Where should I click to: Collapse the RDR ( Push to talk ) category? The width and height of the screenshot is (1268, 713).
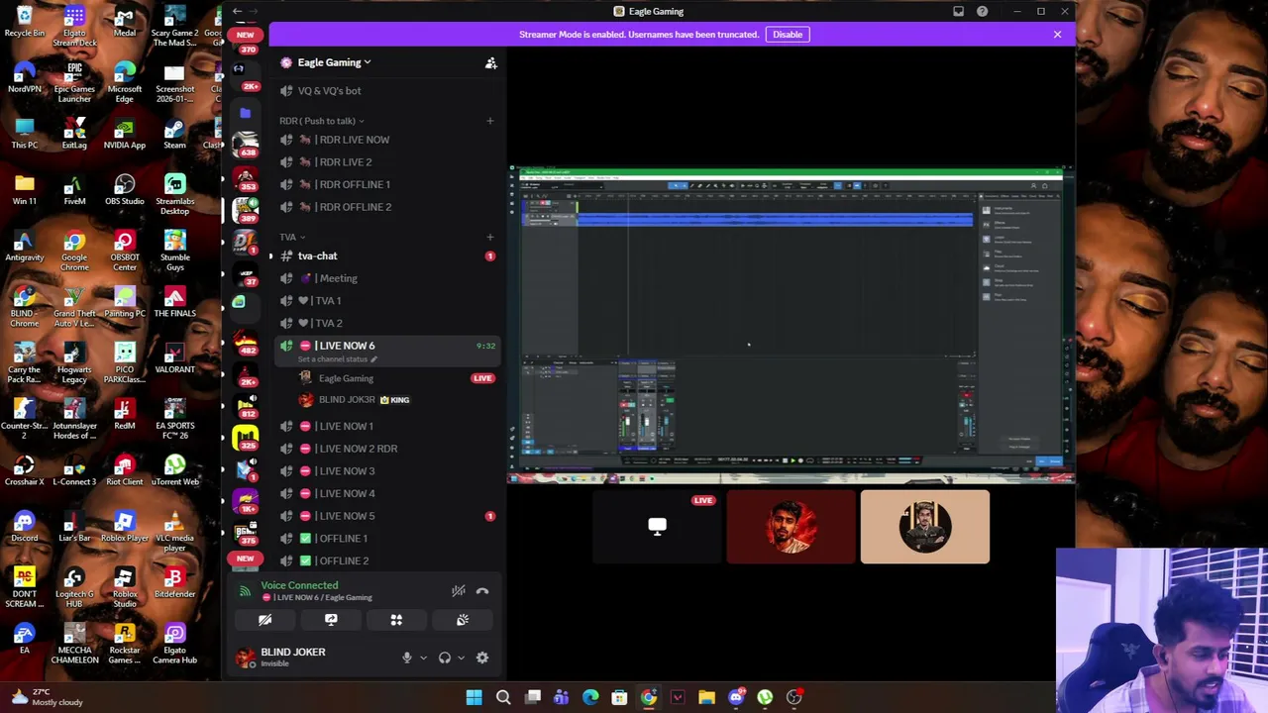(x=322, y=121)
